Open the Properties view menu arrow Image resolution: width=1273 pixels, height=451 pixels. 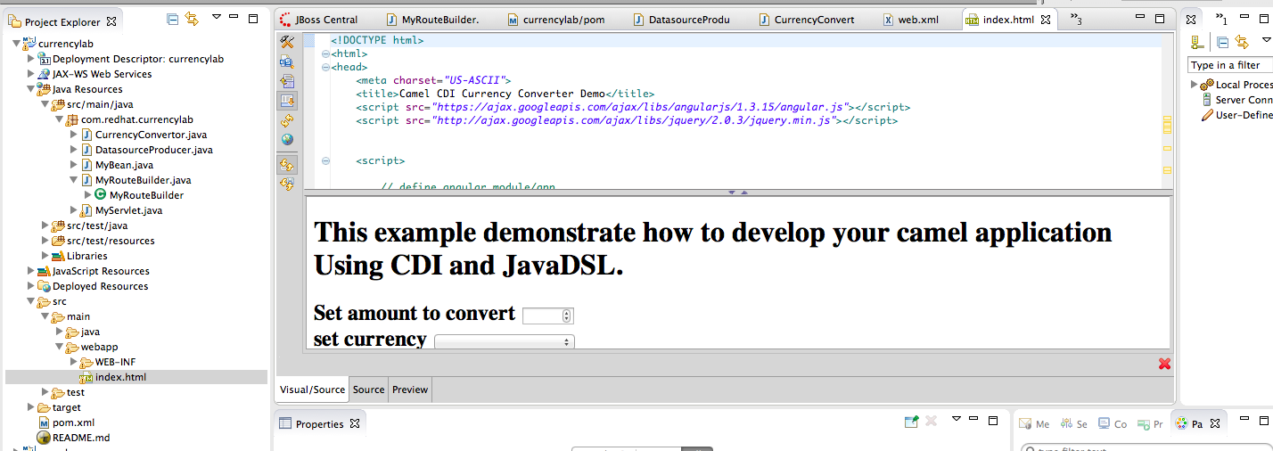957,418
